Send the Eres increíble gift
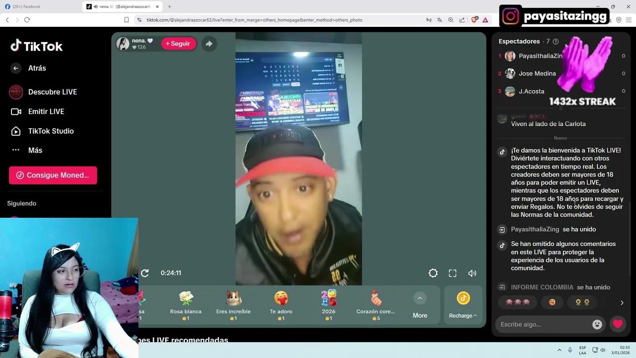636x358 pixels. [x=233, y=305]
